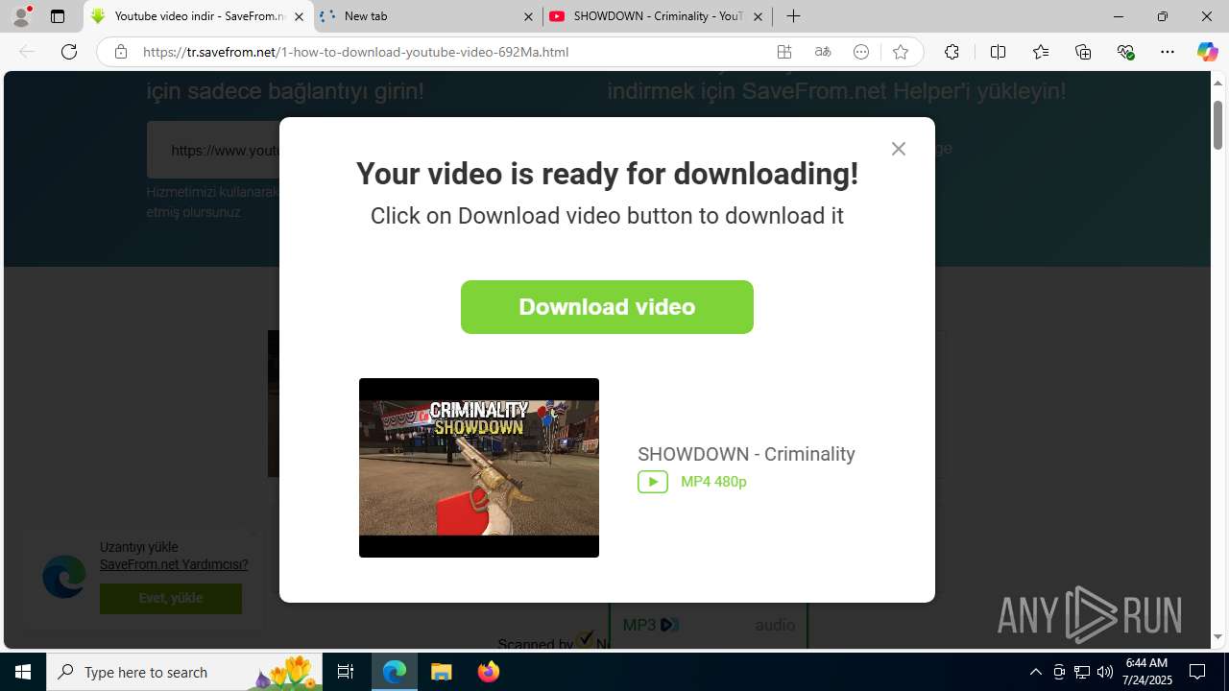The image size is (1229, 691).
Task: Close the New tab browser tab
Action: click(528, 16)
